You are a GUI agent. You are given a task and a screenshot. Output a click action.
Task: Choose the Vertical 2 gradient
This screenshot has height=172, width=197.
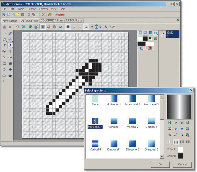tap(133, 123)
